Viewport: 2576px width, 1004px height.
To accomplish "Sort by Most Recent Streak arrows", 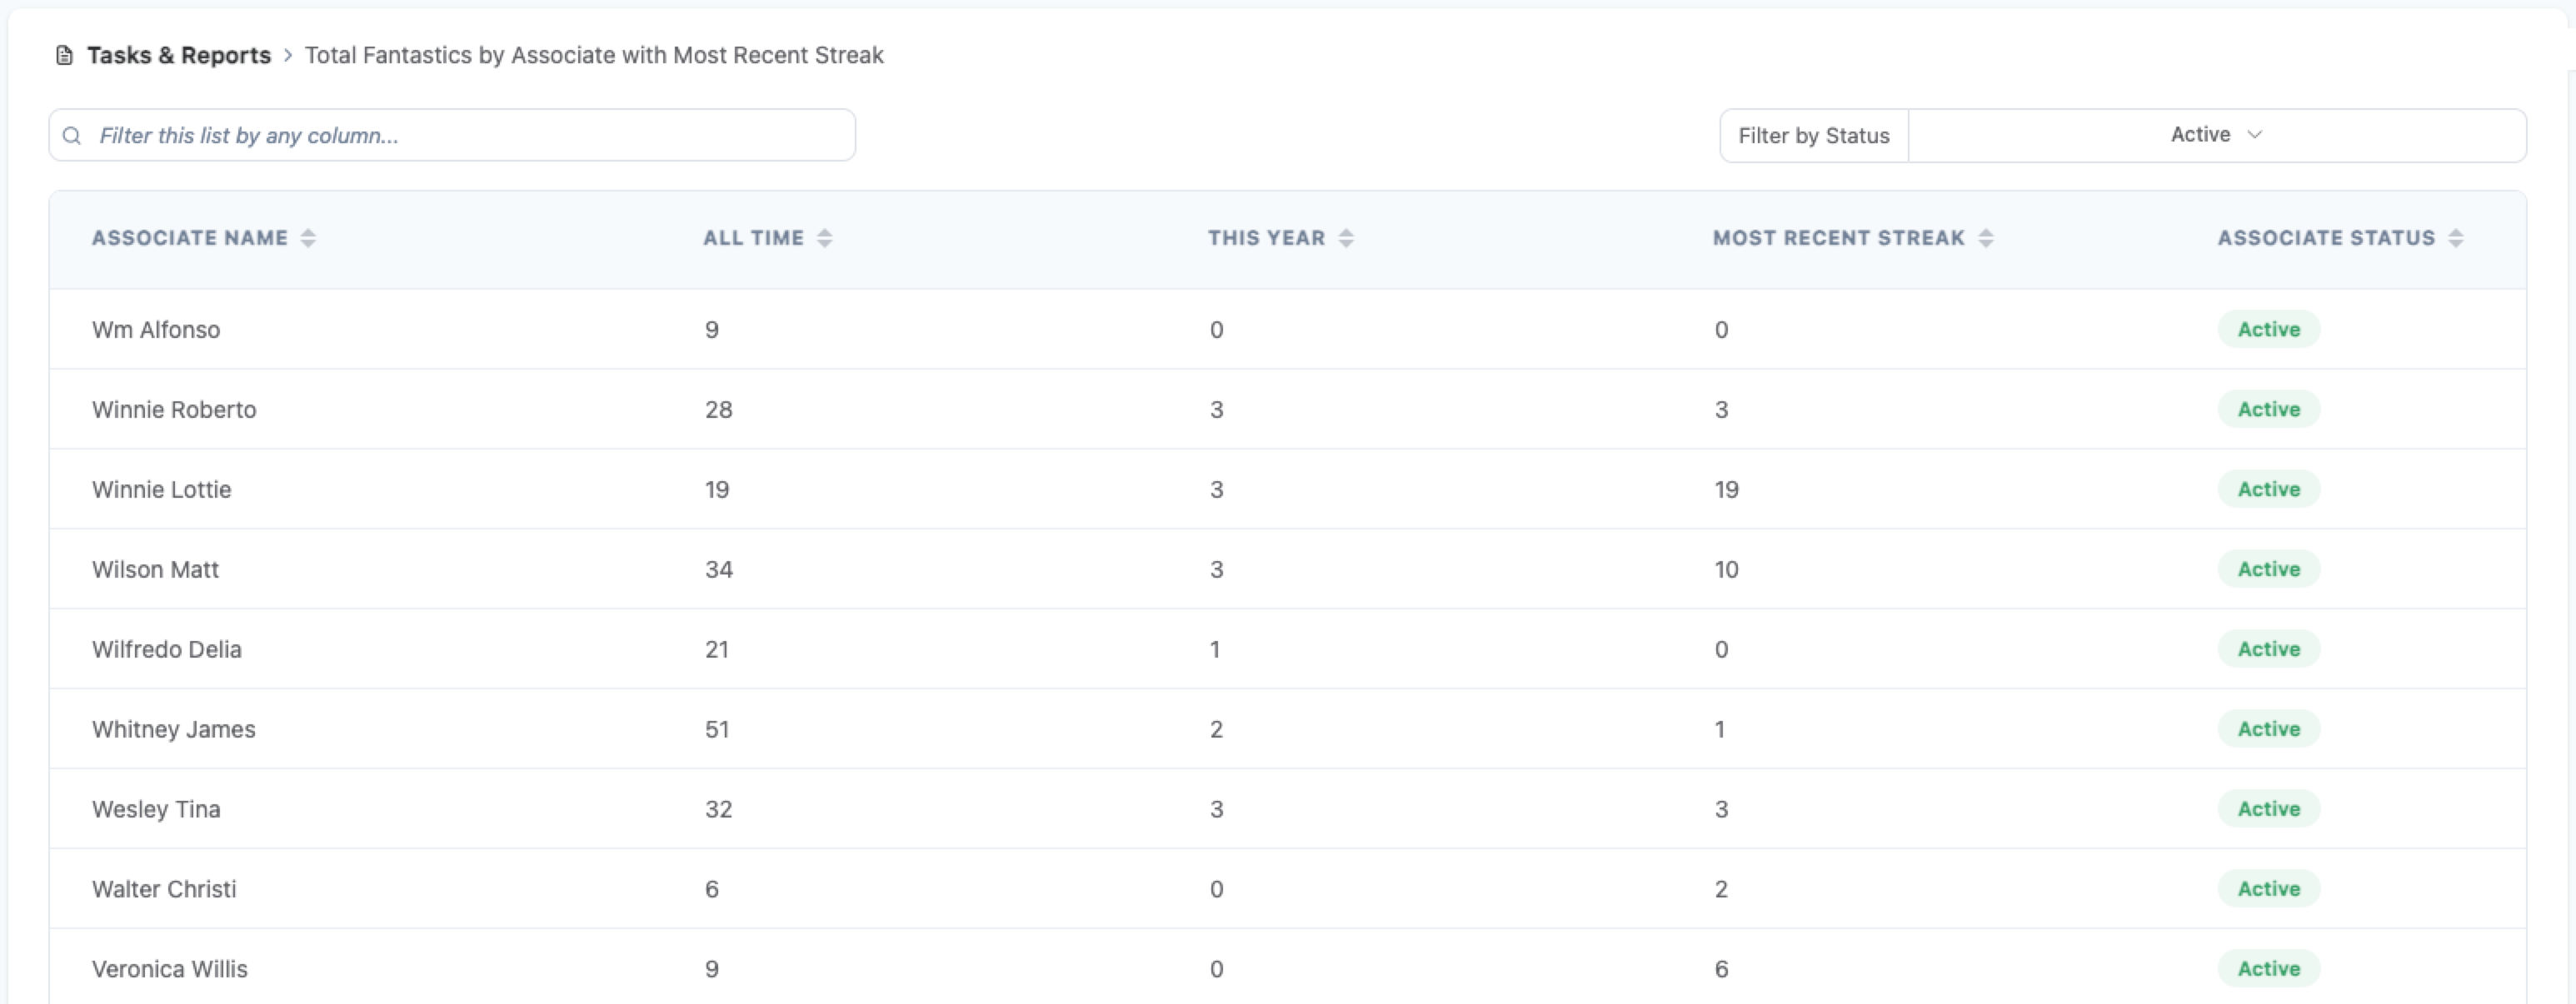I will [x=1986, y=238].
